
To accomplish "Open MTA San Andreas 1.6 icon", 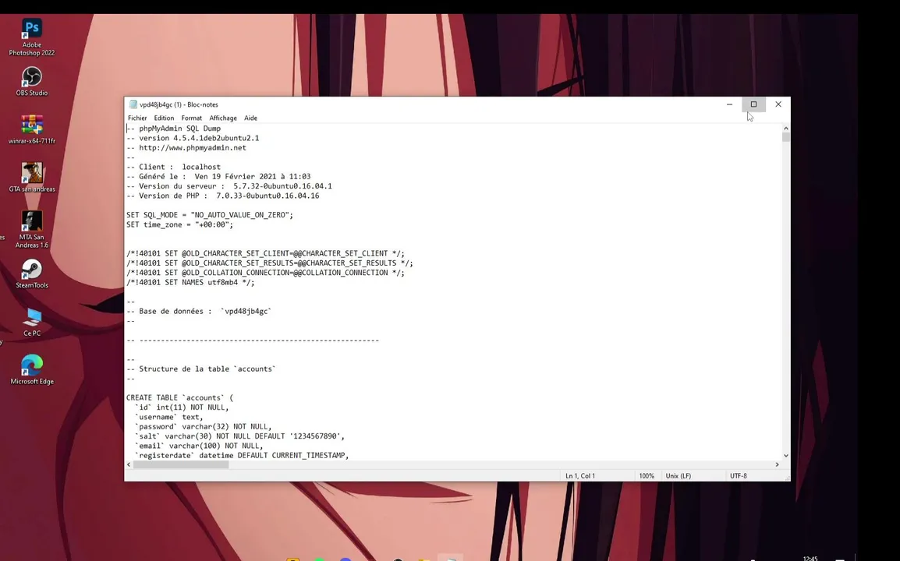I will tap(31, 229).
